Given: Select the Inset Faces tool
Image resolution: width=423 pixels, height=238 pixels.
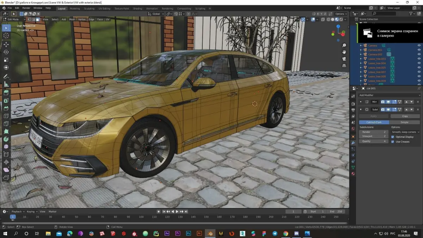Looking at the screenshot, I should [x=6, y=100].
